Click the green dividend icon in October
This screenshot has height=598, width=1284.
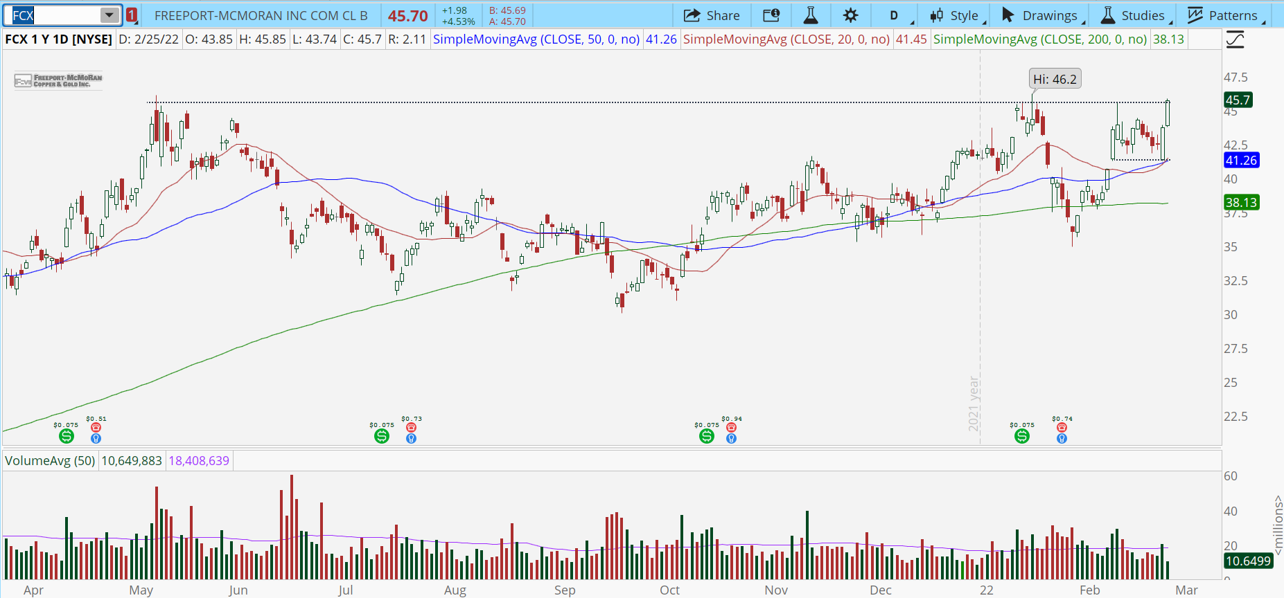click(x=707, y=436)
